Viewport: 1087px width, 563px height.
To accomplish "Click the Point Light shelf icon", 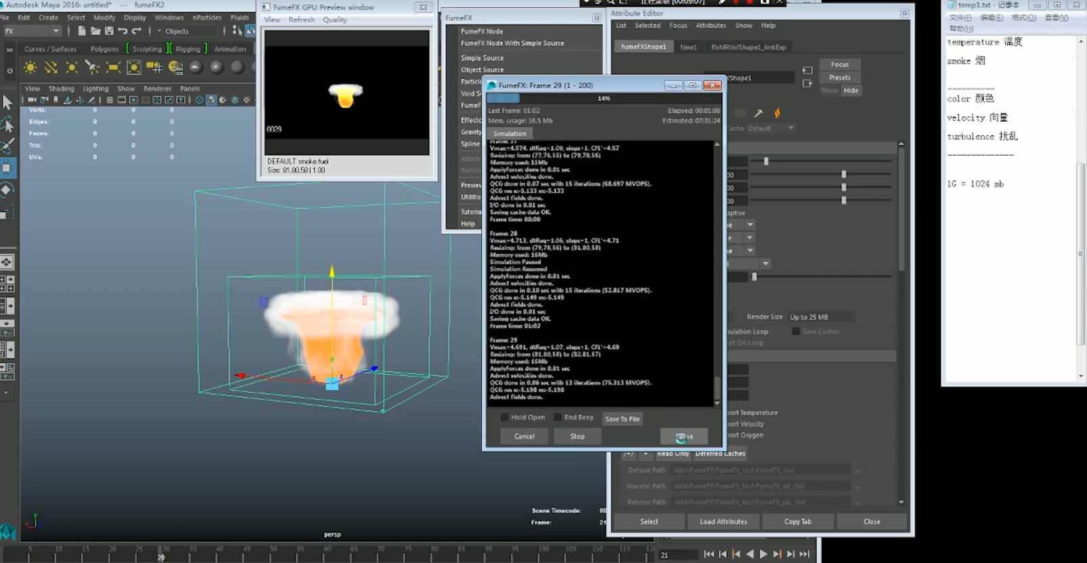I will (x=72, y=67).
